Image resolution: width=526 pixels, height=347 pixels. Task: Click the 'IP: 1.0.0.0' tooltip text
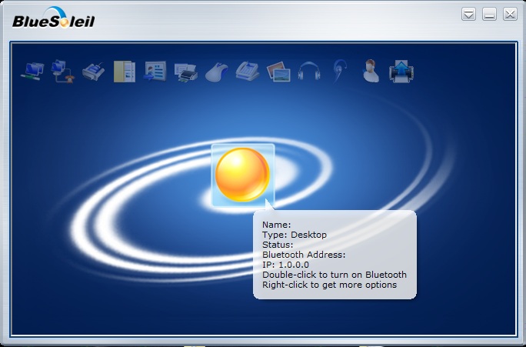point(285,265)
